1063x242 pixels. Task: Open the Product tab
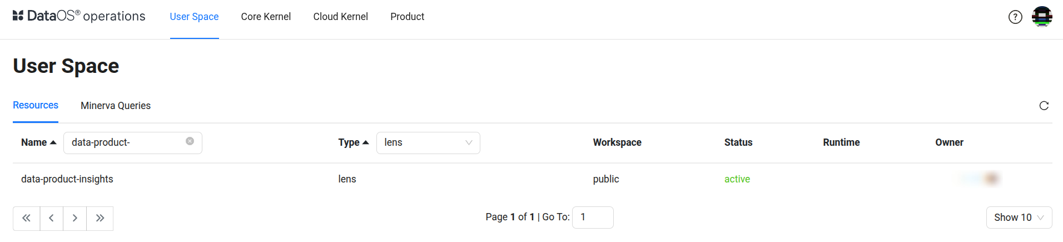(x=407, y=17)
